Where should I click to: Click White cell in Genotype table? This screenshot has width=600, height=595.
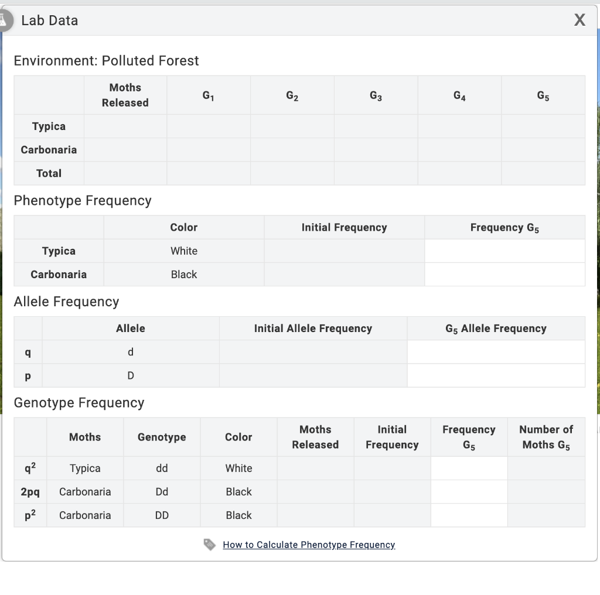[239, 468]
